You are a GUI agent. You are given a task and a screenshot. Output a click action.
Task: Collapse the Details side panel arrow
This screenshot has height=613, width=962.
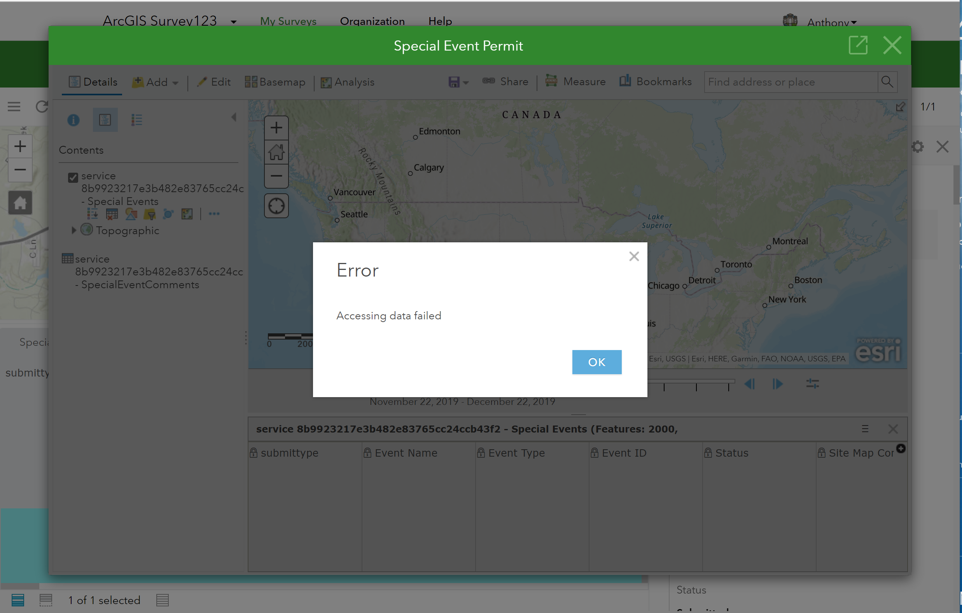(234, 117)
